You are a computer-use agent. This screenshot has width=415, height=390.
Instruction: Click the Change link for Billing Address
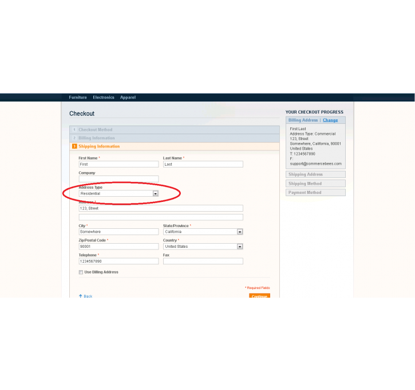click(330, 120)
